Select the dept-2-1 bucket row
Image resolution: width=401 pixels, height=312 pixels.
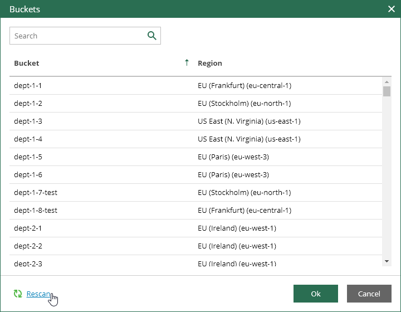click(x=196, y=228)
